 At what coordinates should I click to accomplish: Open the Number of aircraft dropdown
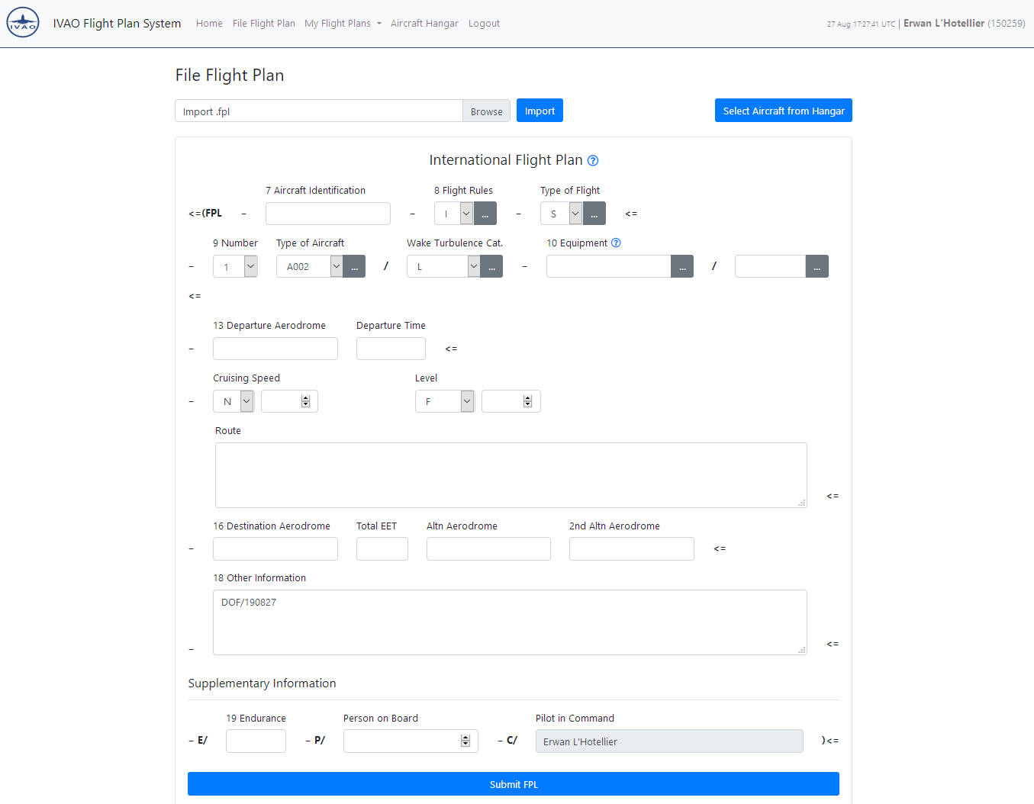(250, 267)
